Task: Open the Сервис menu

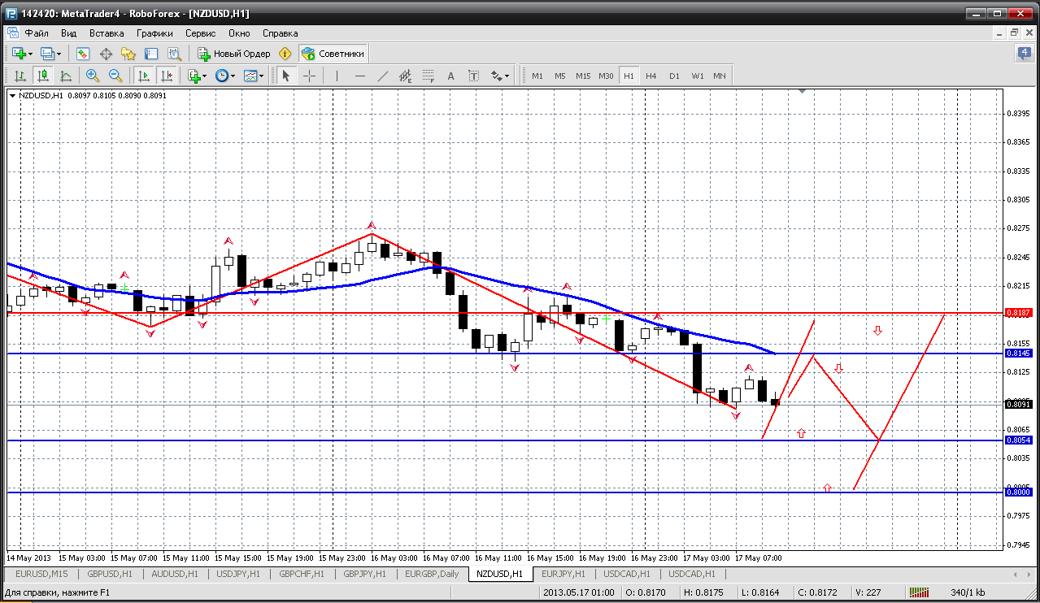Action: coord(200,33)
